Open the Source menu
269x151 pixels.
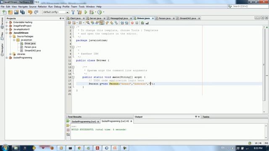[33, 7]
